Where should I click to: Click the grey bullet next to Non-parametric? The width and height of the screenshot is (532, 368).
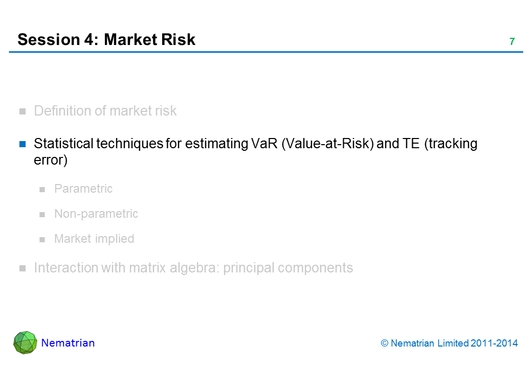tap(42, 214)
